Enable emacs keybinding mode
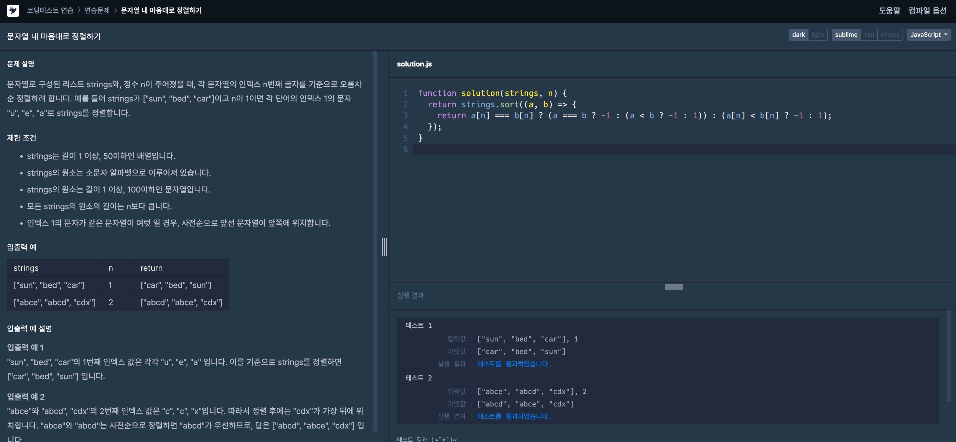 click(x=889, y=34)
